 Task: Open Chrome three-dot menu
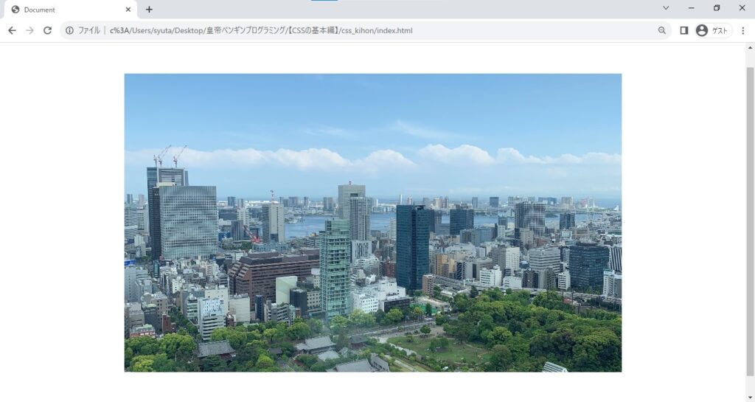tap(743, 30)
